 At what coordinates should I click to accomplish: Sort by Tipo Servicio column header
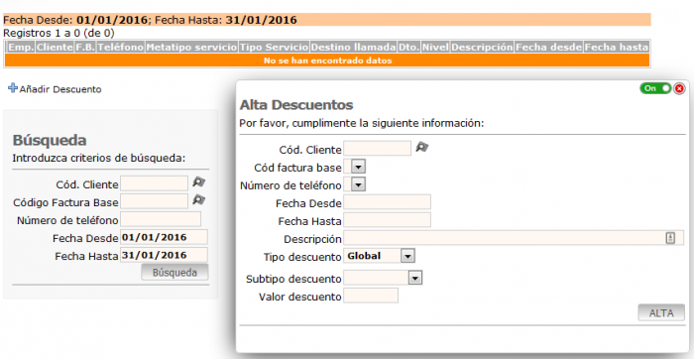click(x=274, y=47)
